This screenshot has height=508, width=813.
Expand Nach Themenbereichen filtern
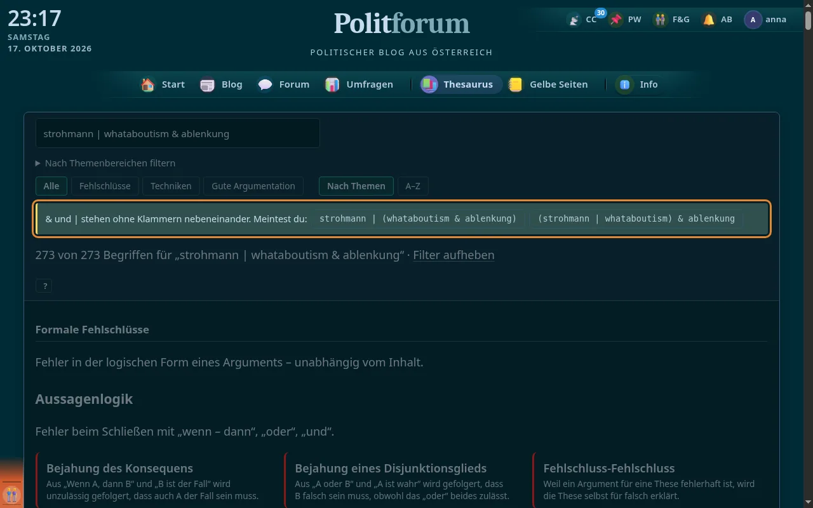tap(105, 163)
